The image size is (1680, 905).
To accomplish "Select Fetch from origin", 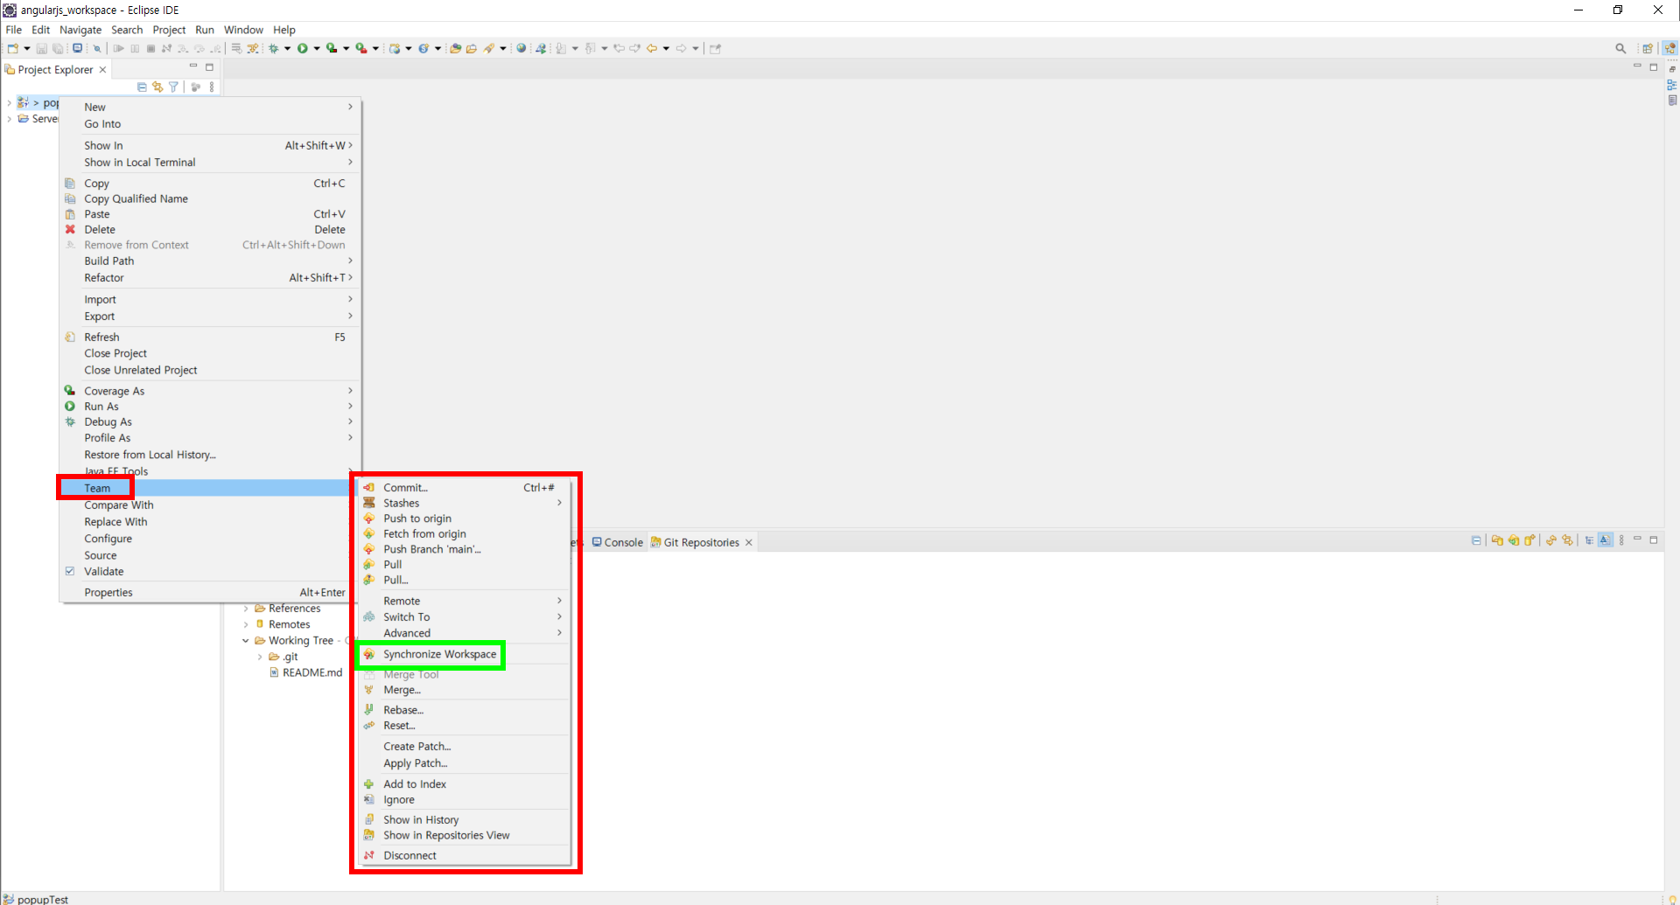I will (465, 534).
